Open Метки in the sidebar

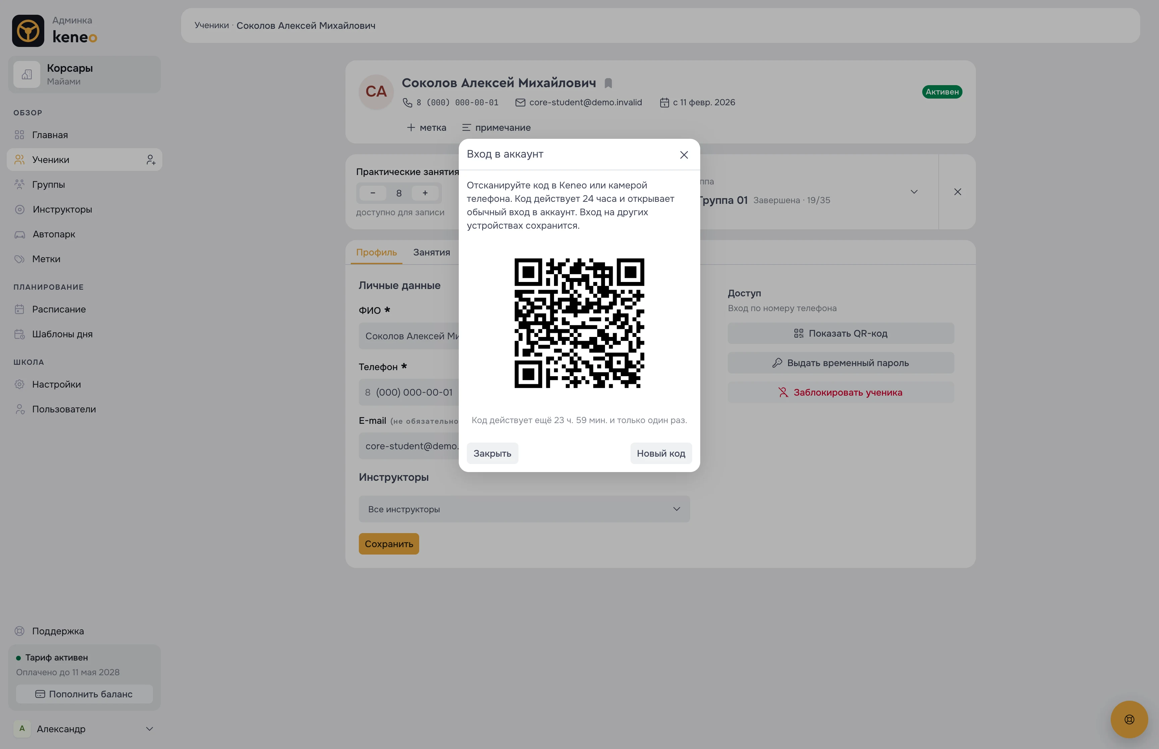[84, 259]
